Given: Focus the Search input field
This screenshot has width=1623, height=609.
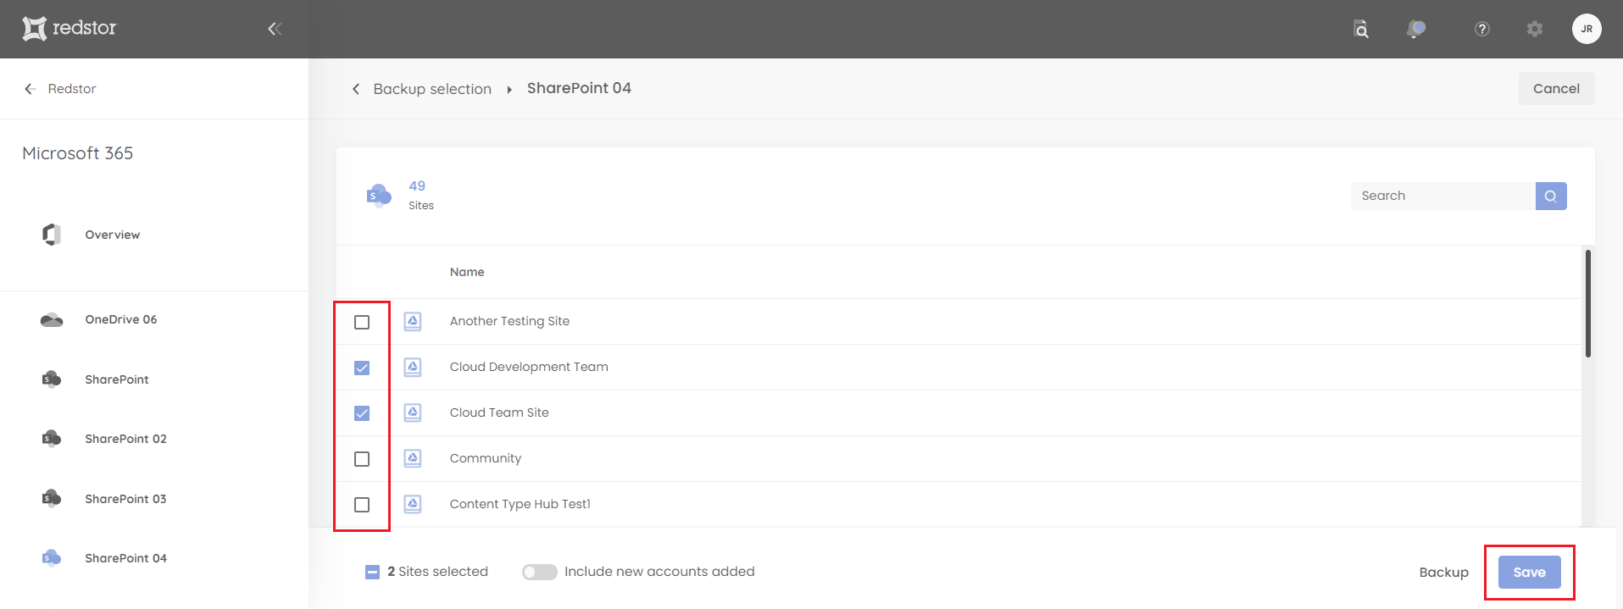Looking at the screenshot, I should click(x=1442, y=196).
